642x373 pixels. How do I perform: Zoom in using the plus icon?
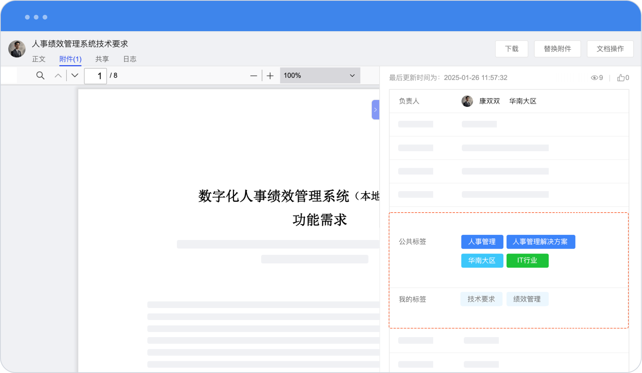[x=270, y=76]
